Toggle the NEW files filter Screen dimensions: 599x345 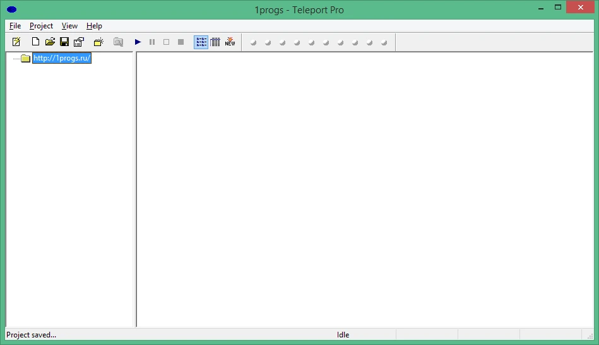coord(230,42)
